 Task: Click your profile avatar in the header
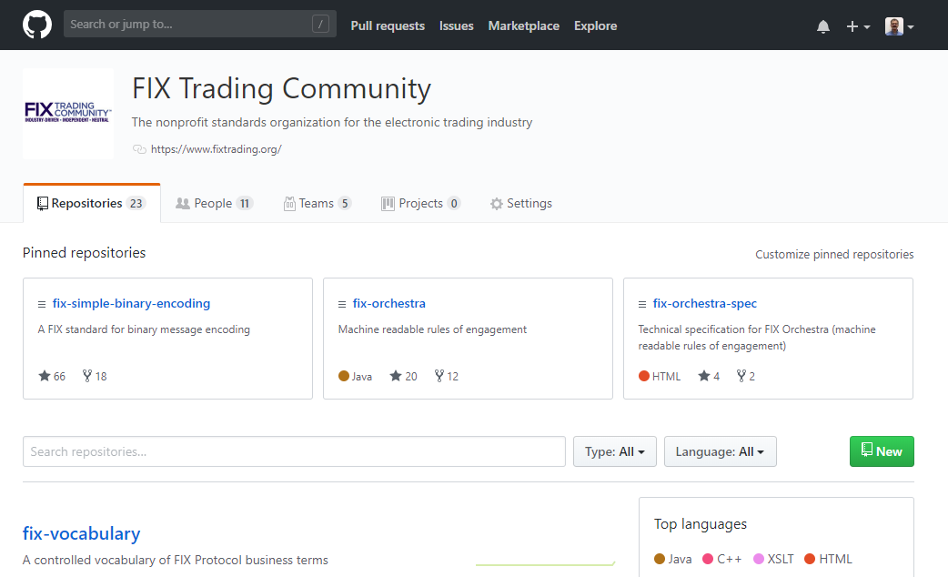(x=893, y=25)
